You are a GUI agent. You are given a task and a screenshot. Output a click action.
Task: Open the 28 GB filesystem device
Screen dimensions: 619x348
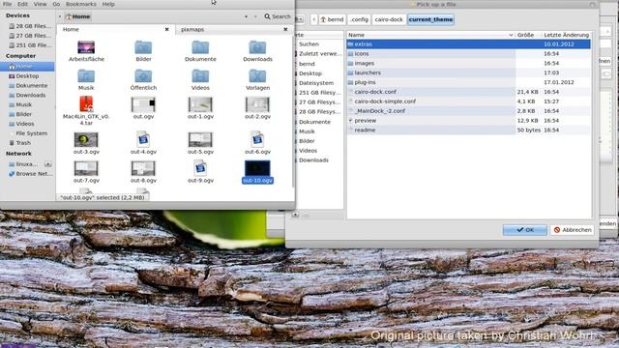tap(30, 26)
